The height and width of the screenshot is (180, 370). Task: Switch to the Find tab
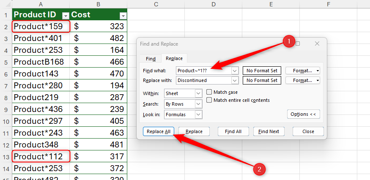coord(151,59)
